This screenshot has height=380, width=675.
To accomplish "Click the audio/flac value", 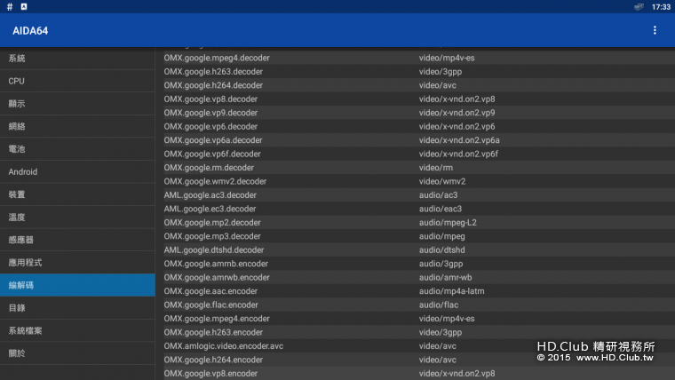I will pyautogui.click(x=439, y=305).
